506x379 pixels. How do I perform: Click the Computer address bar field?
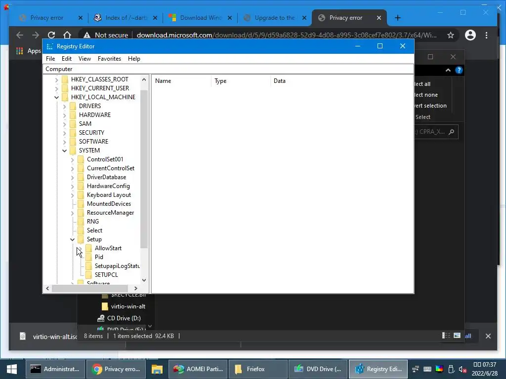pos(228,69)
